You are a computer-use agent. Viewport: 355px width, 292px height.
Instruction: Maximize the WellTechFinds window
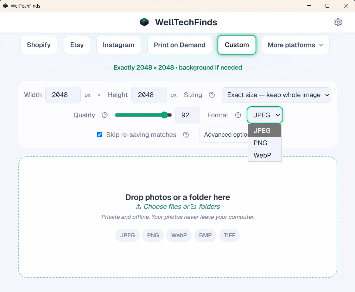[x=327, y=6]
